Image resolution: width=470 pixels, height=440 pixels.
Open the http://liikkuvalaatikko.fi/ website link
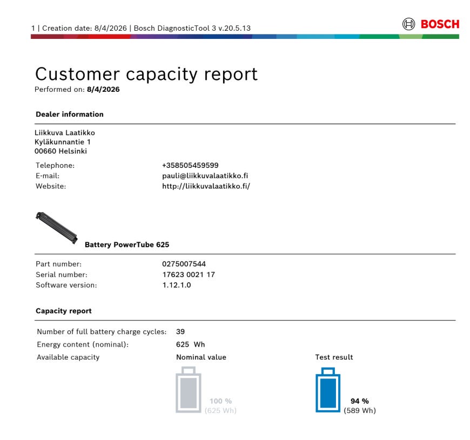click(x=206, y=186)
